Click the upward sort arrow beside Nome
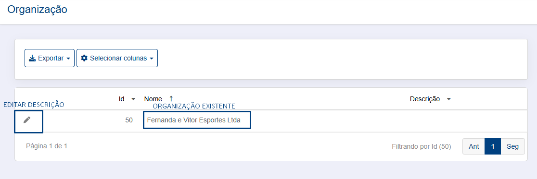This screenshot has width=537, height=179. (171, 99)
